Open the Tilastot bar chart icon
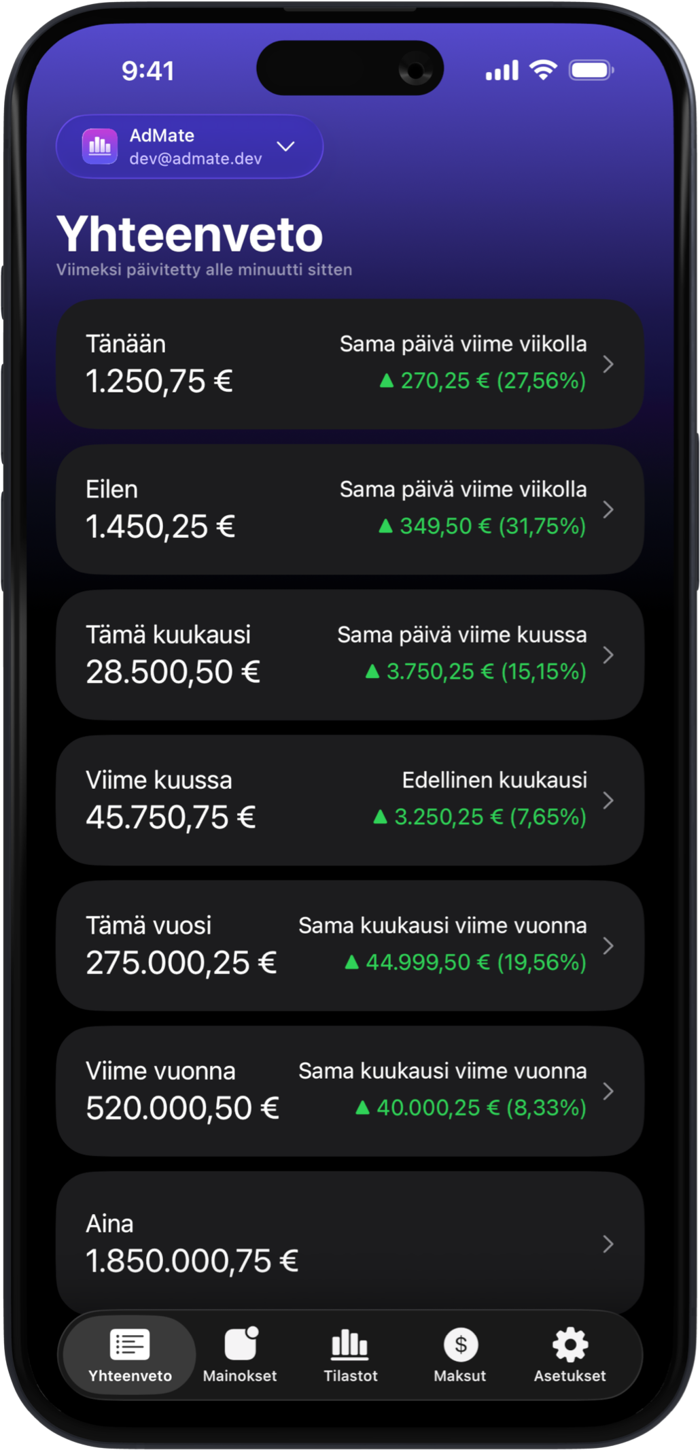 [350, 1343]
